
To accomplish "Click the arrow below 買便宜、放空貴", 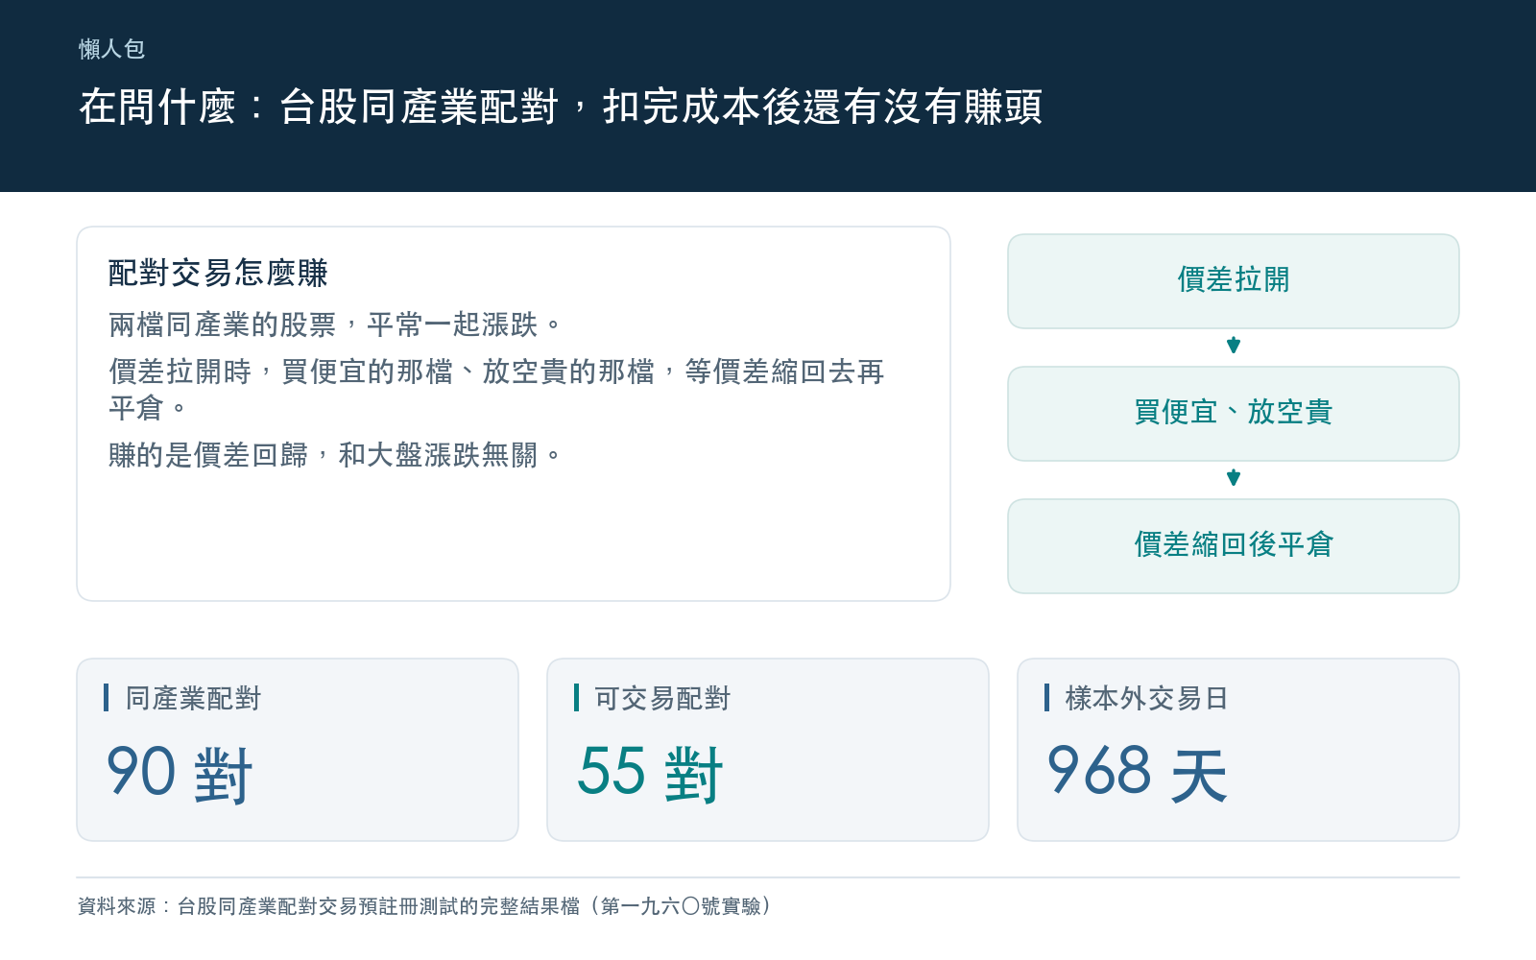I will point(1234,478).
